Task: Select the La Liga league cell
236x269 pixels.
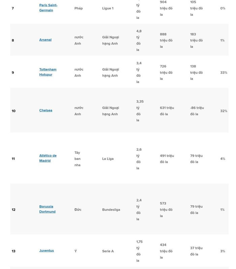Action: (108, 159)
